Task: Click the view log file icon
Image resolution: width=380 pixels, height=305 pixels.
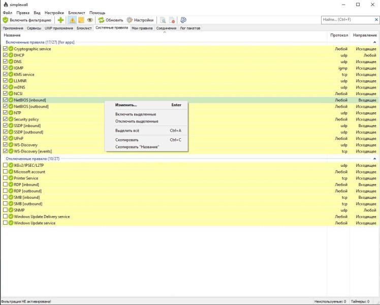Action: (163, 20)
